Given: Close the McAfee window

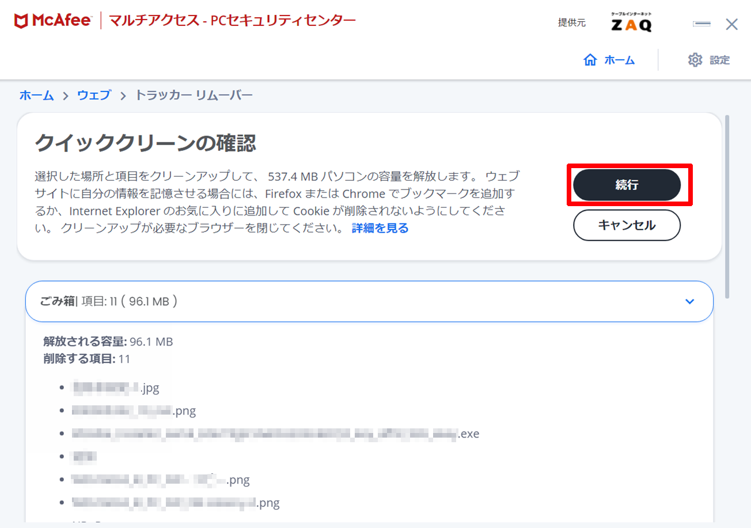Looking at the screenshot, I should point(731,24).
